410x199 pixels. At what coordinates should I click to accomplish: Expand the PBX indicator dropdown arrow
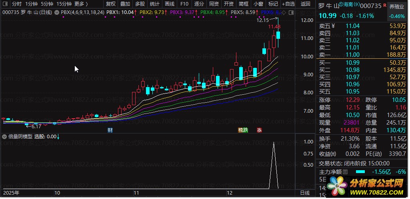57,12
